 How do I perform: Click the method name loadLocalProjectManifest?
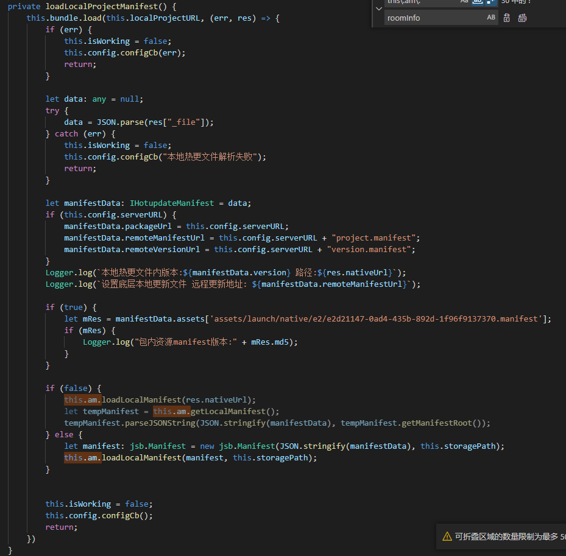click(x=101, y=7)
